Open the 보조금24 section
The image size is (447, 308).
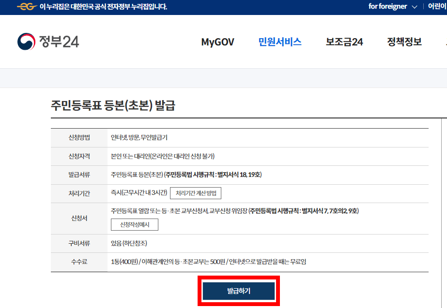tap(344, 42)
